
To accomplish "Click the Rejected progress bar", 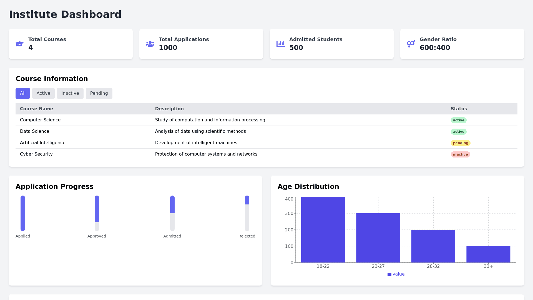I will click(x=247, y=213).
